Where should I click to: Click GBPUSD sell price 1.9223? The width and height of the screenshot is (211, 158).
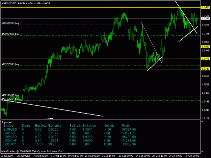pyautogui.click(x=87, y=137)
